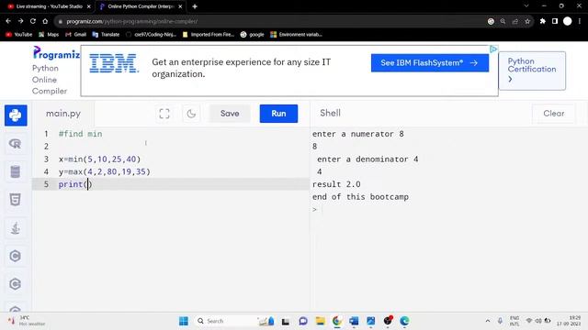Click 'result 2.0' in the Shell output

click(x=336, y=184)
